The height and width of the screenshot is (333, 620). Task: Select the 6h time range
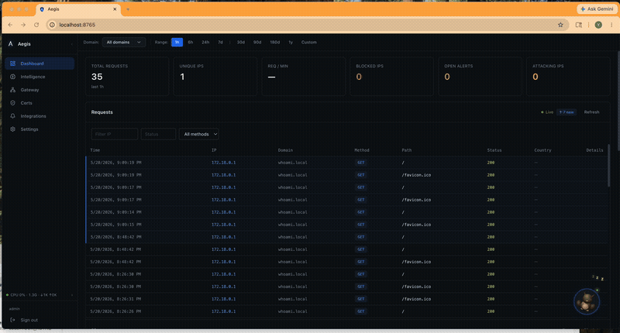pyautogui.click(x=191, y=43)
